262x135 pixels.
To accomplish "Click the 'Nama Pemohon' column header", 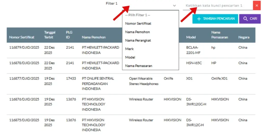I will point(94,37).
